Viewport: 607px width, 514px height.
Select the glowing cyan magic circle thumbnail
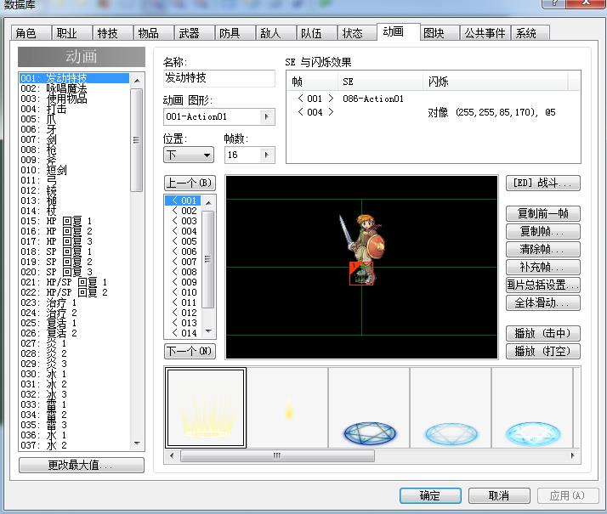tap(533, 408)
